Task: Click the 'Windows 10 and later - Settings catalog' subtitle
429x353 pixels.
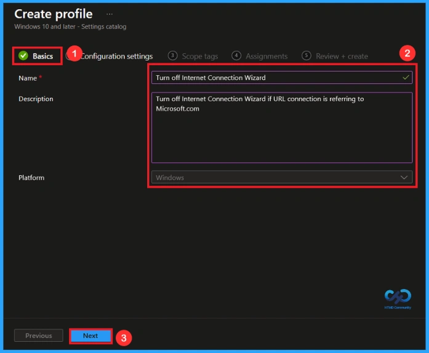Action: point(70,26)
